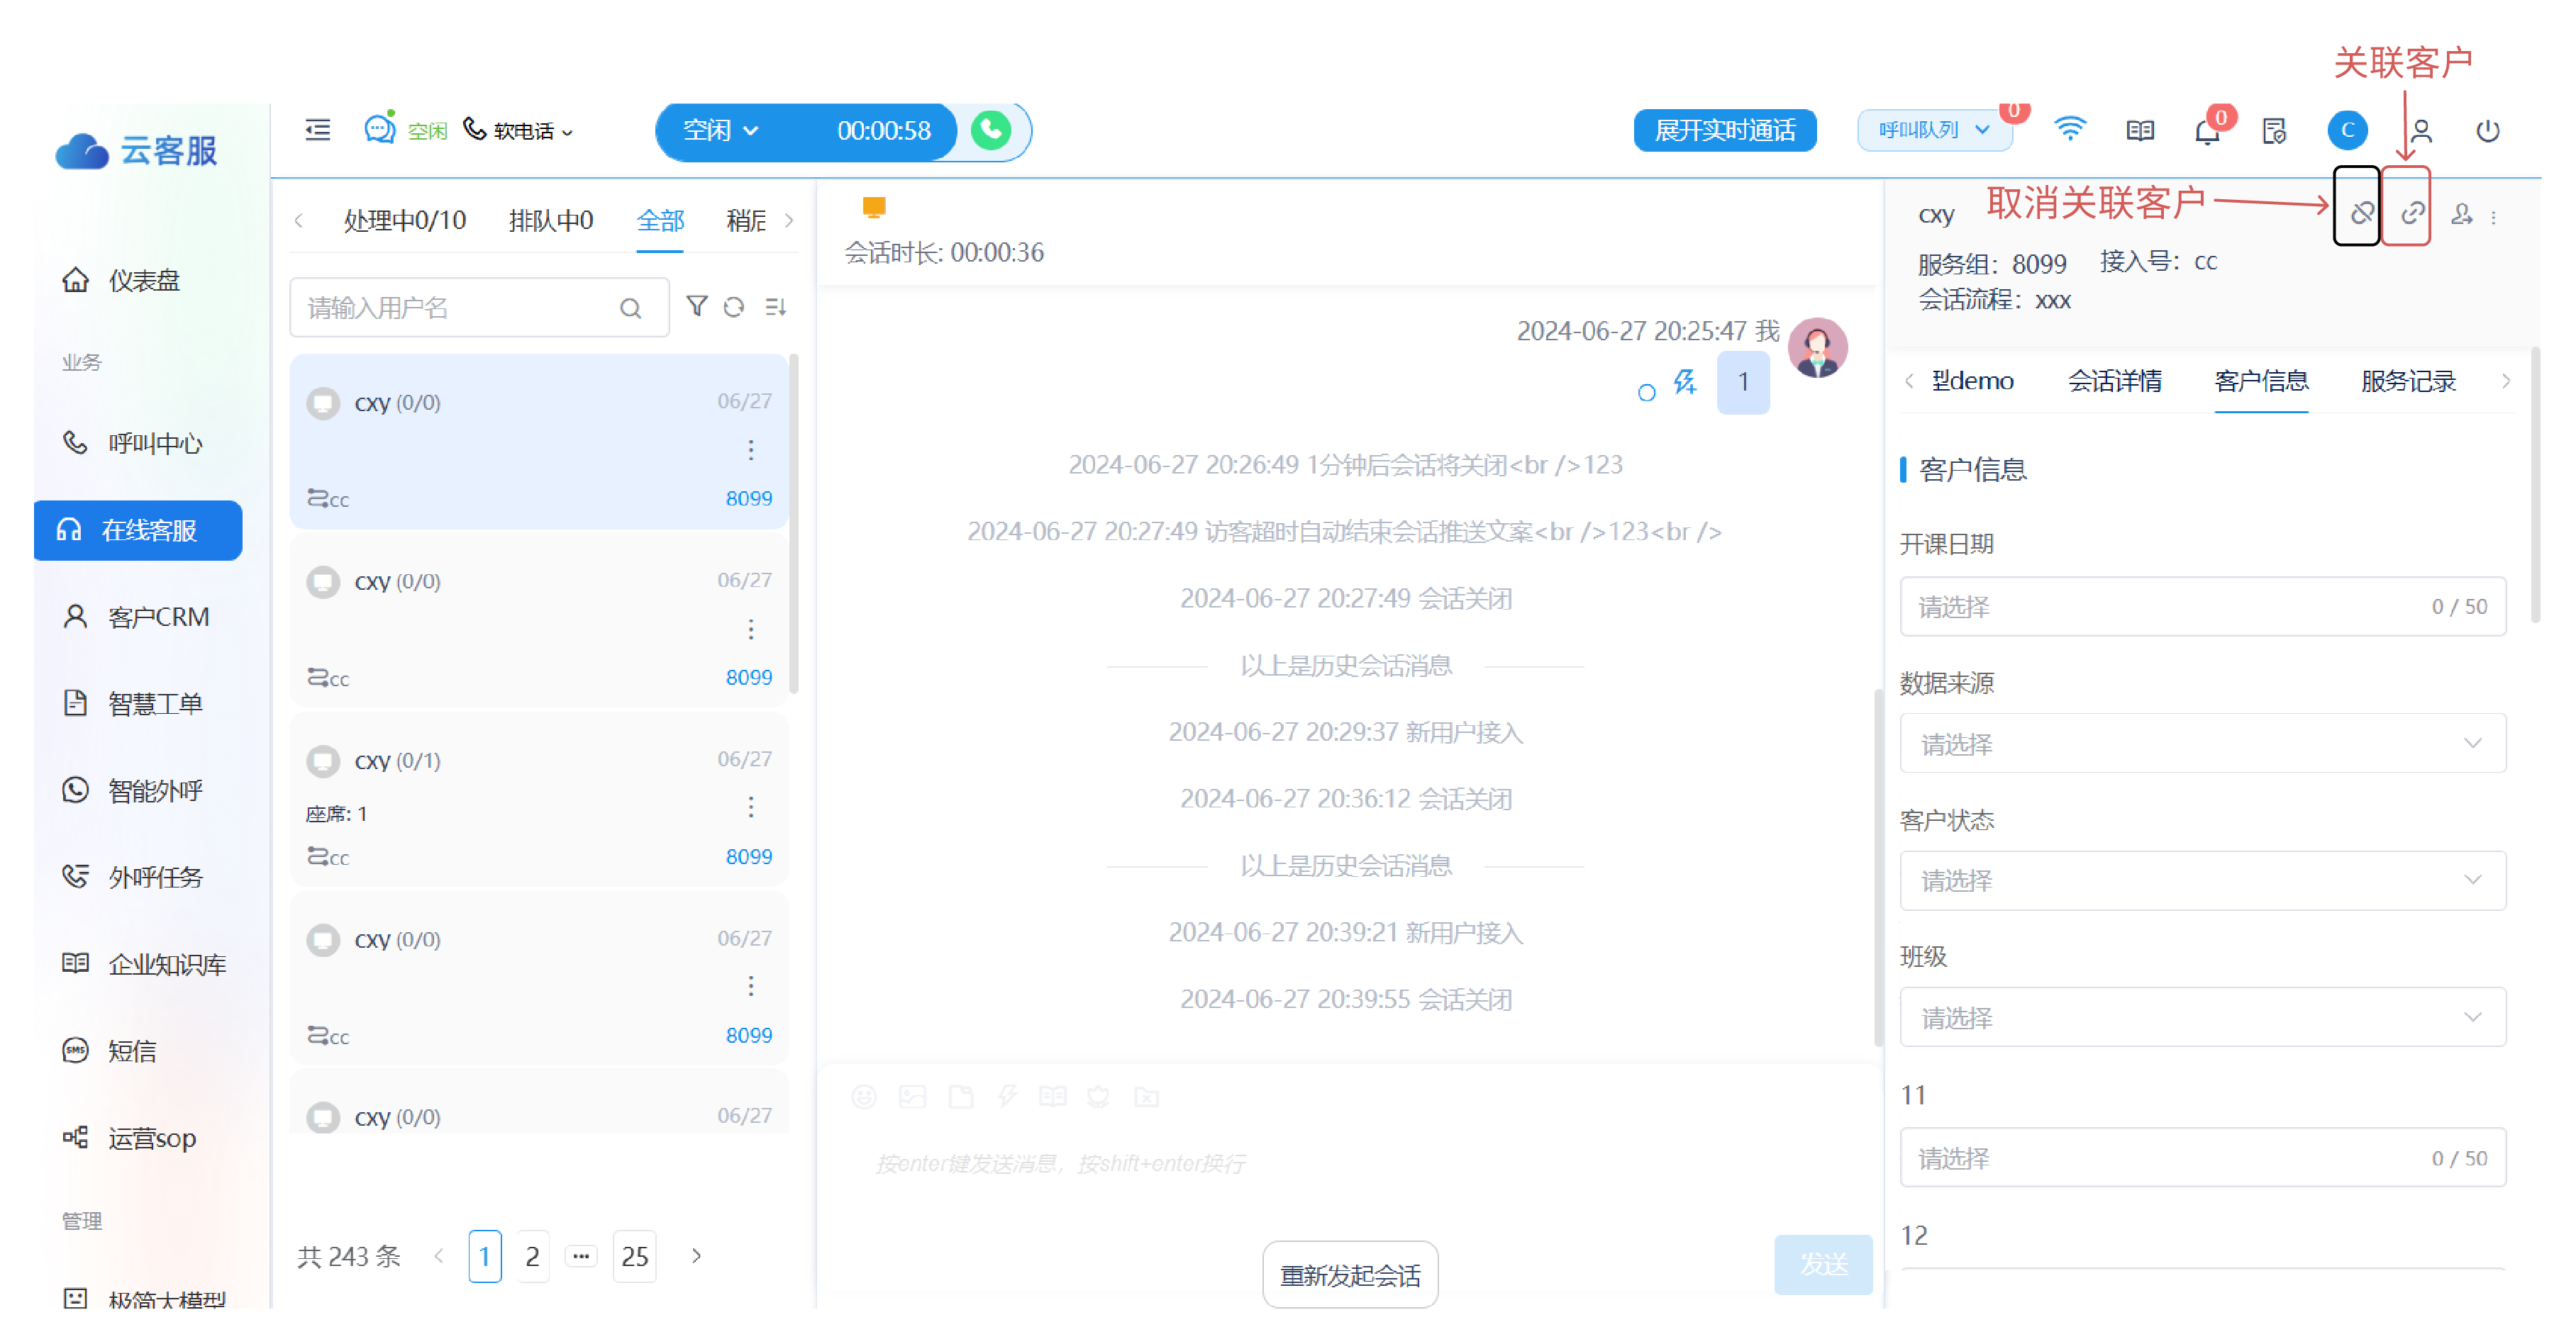Open notifications via the bell icon
The image size is (2576, 1344).
[2207, 131]
